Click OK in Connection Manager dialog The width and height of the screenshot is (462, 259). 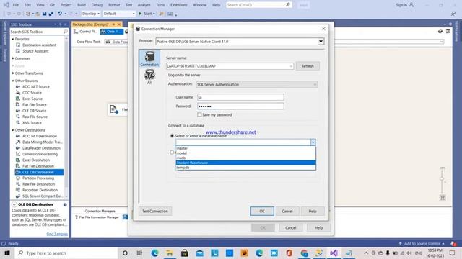coord(262,211)
